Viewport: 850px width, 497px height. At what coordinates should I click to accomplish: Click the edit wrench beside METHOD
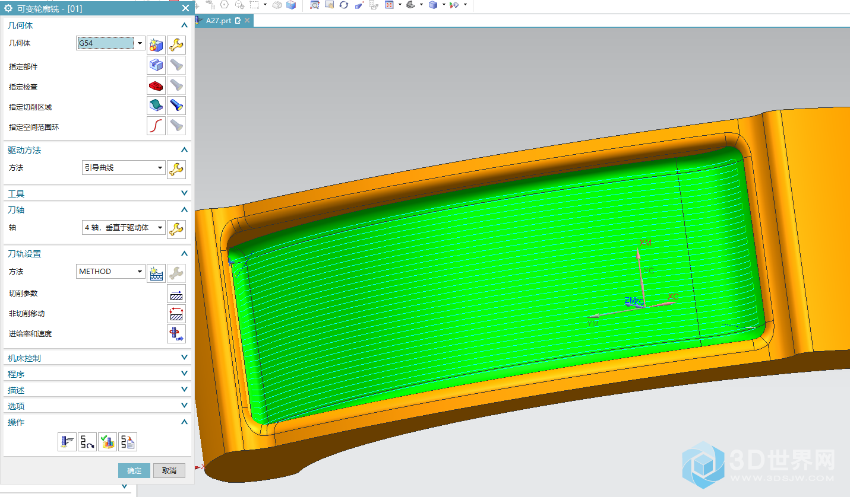click(176, 273)
